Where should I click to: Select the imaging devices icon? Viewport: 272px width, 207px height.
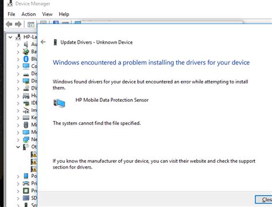26,110
